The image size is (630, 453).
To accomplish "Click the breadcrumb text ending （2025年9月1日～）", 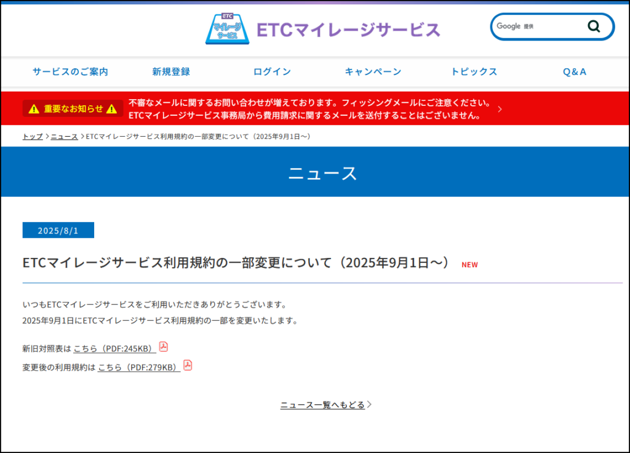I will pos(199,137).
